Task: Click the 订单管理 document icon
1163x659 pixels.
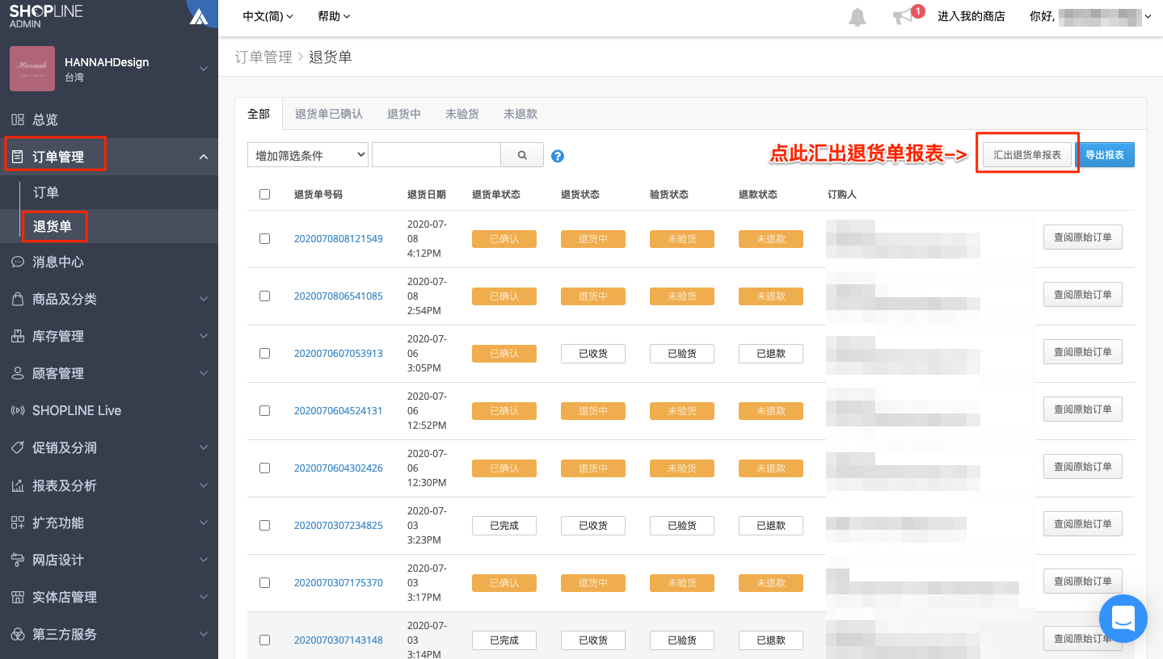Action: point(17,157)
